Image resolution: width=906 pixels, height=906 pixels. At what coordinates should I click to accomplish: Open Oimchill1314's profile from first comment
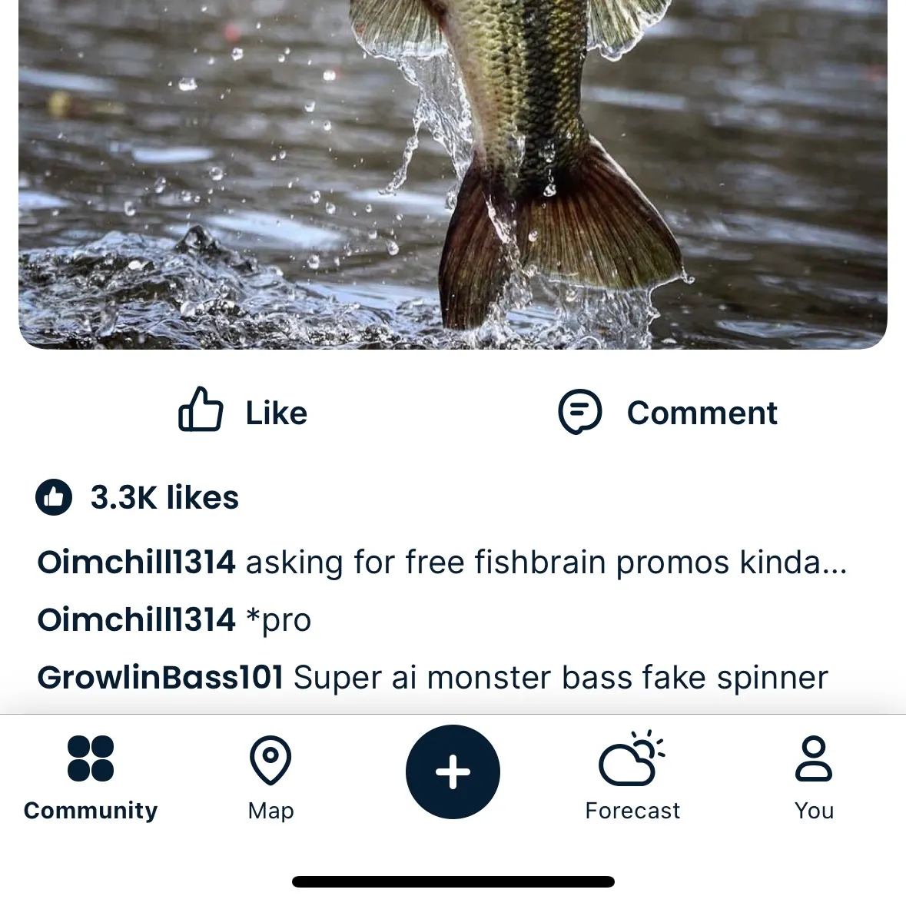tap(137, 562)
